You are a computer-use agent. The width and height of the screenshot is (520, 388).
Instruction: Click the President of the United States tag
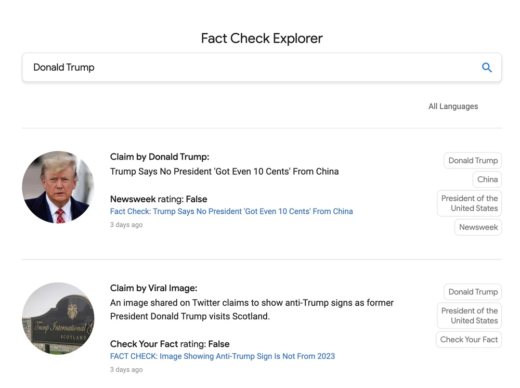469,203
